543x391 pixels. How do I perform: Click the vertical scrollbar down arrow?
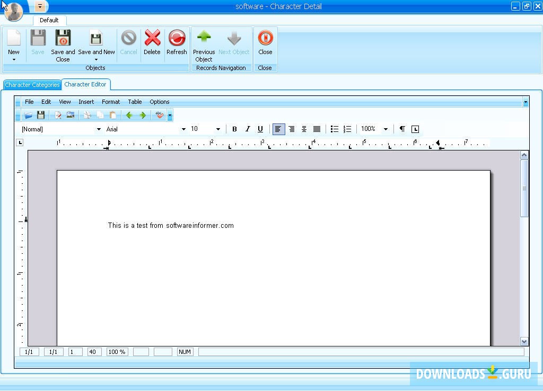pyautogui.click(x=524, y=342)
